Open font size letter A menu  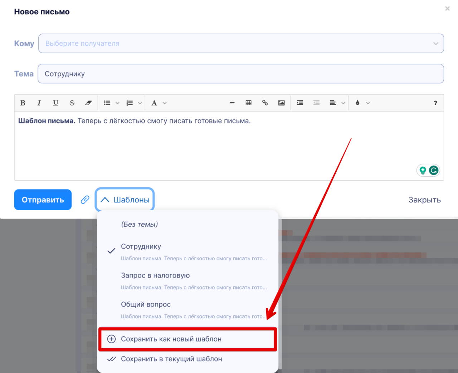(x=154, y=103)
